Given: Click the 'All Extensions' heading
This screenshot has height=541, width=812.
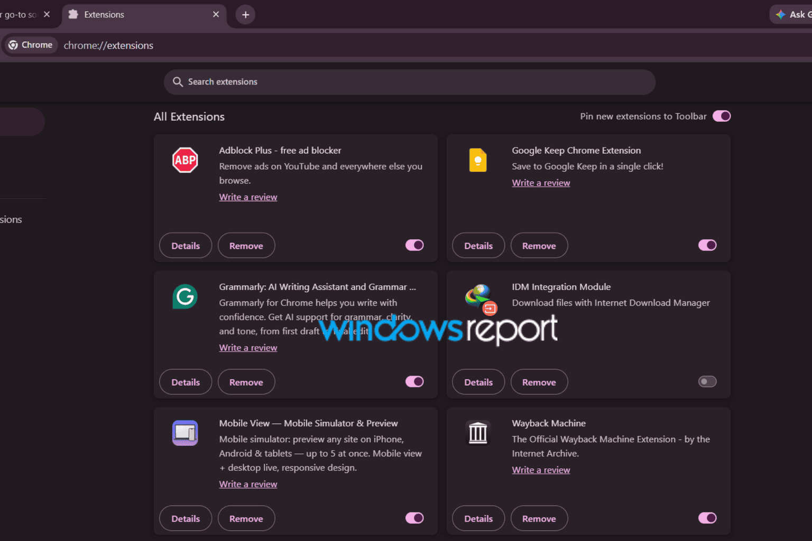Looking at the screenshot, I should click(x=189, y=117).
